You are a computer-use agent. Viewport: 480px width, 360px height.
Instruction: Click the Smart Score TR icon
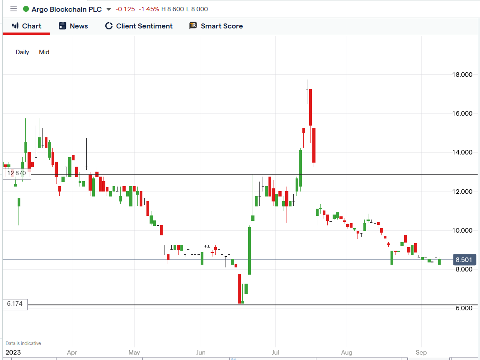click(x=193, y=26)
